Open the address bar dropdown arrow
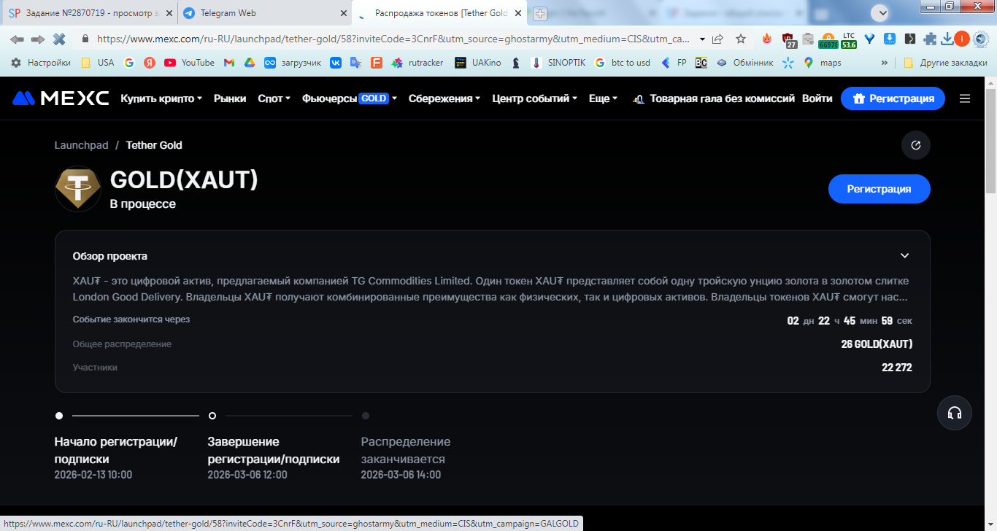This screenshot has height=531, width=997. [702, 39]
